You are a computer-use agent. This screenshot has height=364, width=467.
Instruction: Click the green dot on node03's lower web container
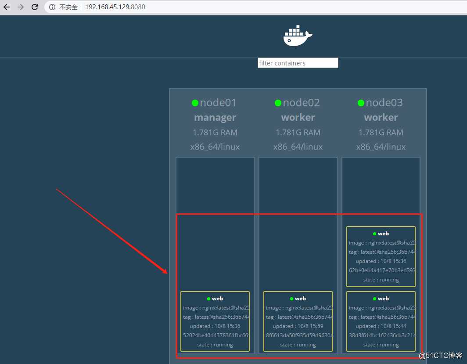pos(374,299)
